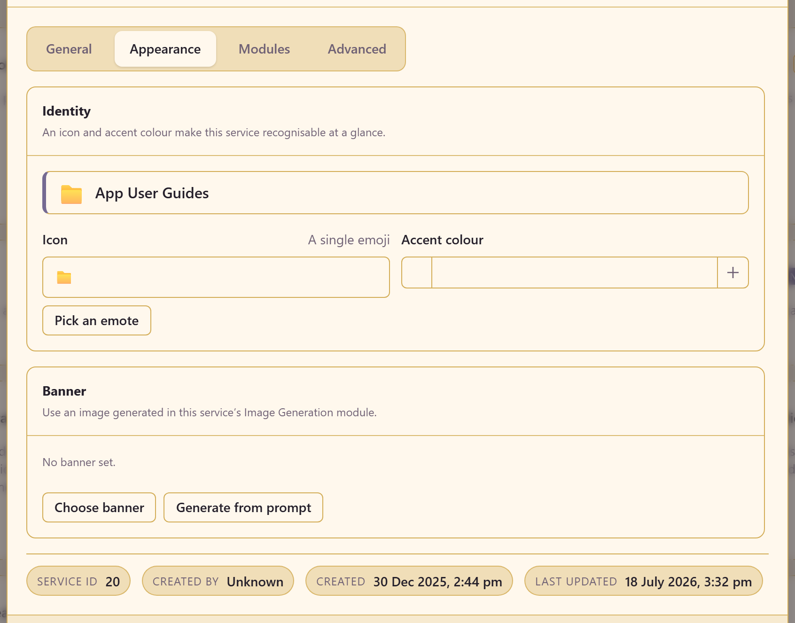The height and width of the screenshot is (623, 795).
Task: Click the App User Guides preview title
Action: pos(152,193)
